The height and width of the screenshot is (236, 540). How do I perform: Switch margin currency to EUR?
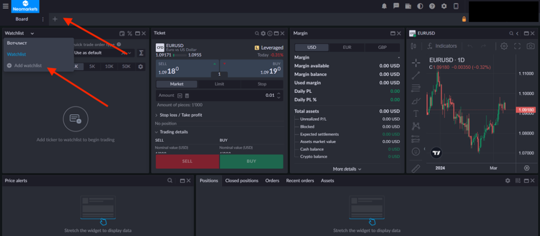[347, 48]
